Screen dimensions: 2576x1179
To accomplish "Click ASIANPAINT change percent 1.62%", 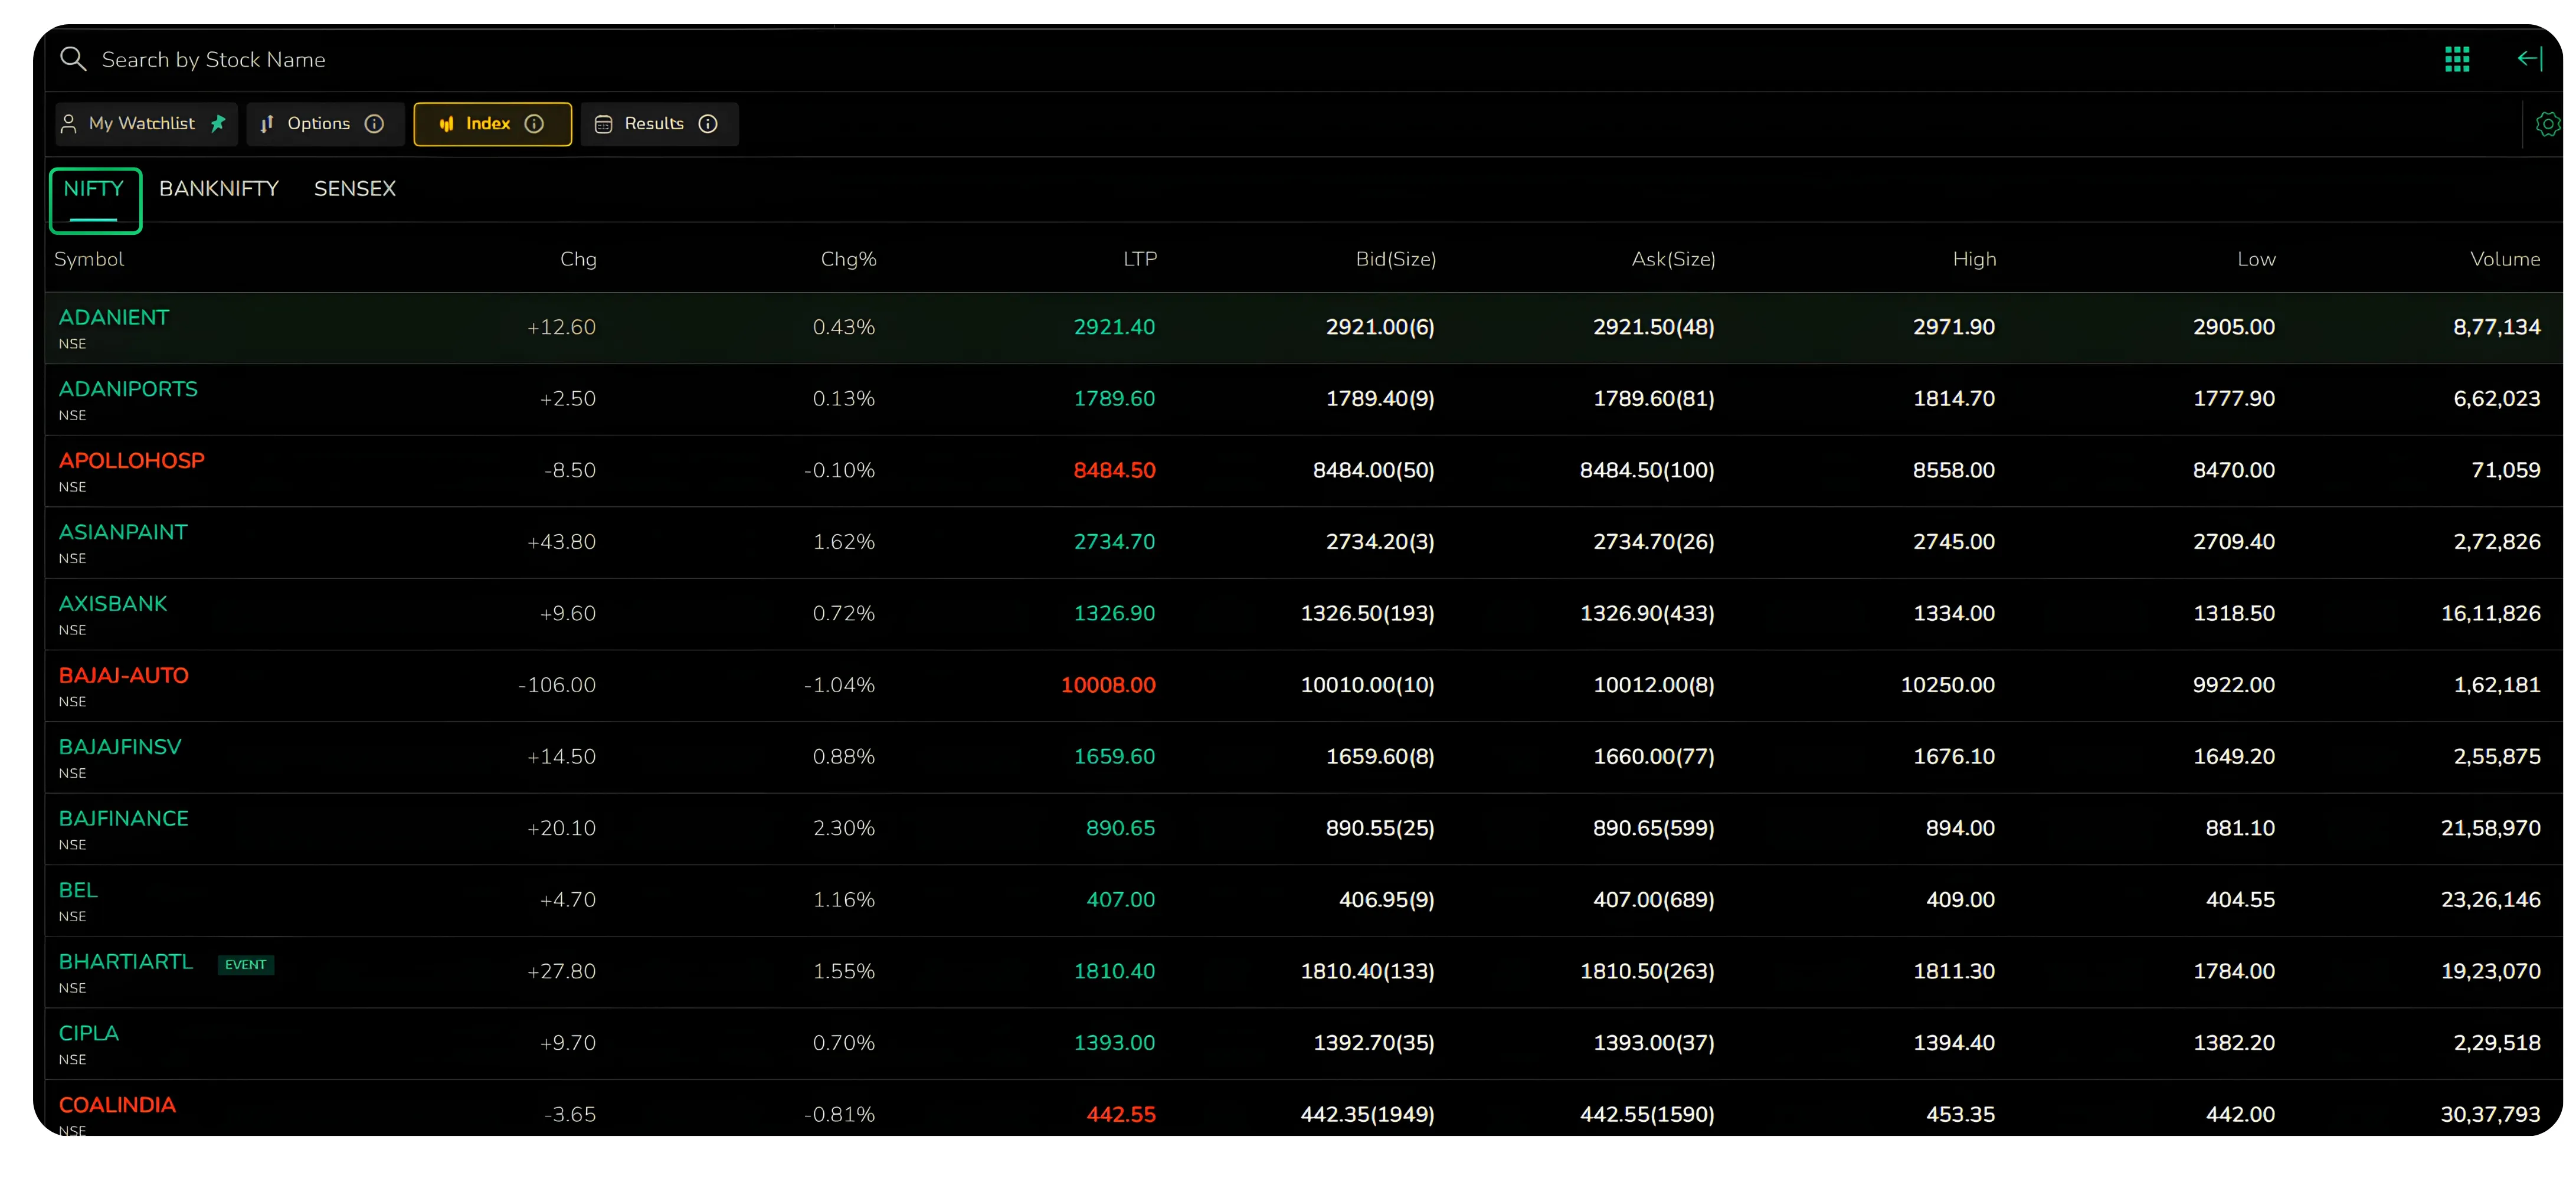I will click(x=843, y=542).
